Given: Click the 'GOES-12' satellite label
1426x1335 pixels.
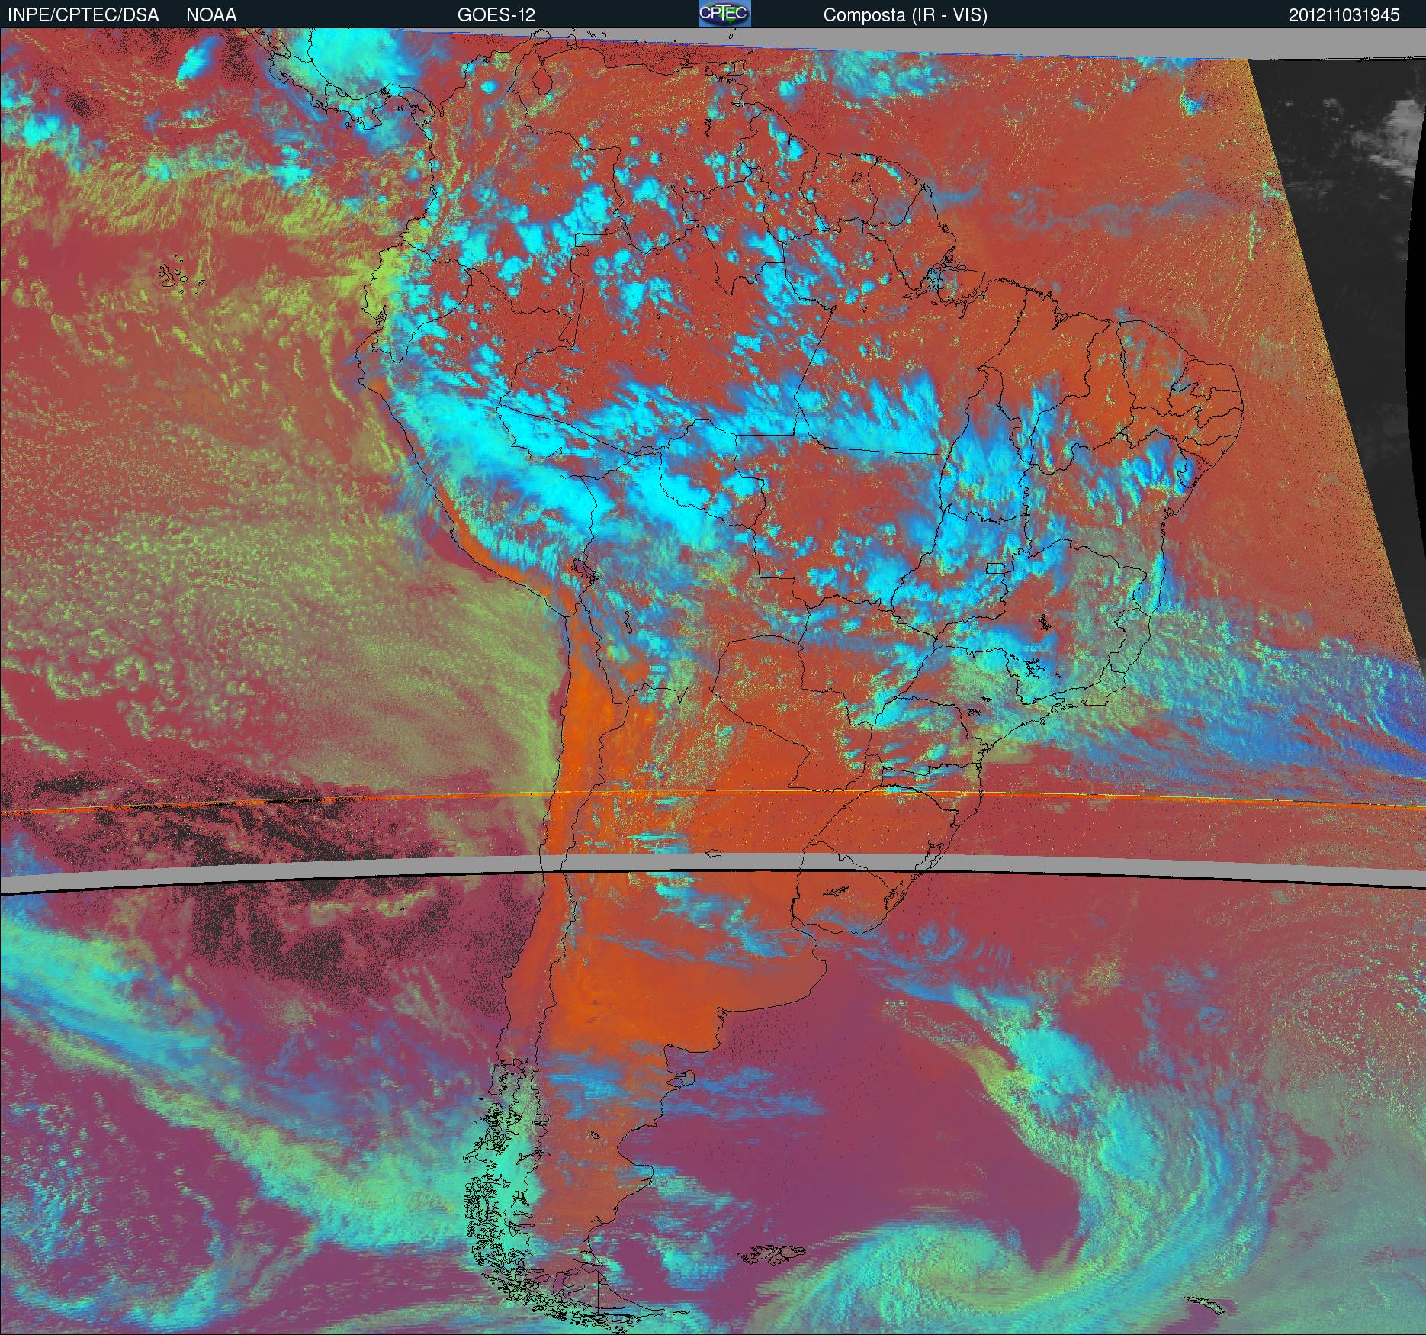Looking at the screenshot, I should (x=496, y=15).
